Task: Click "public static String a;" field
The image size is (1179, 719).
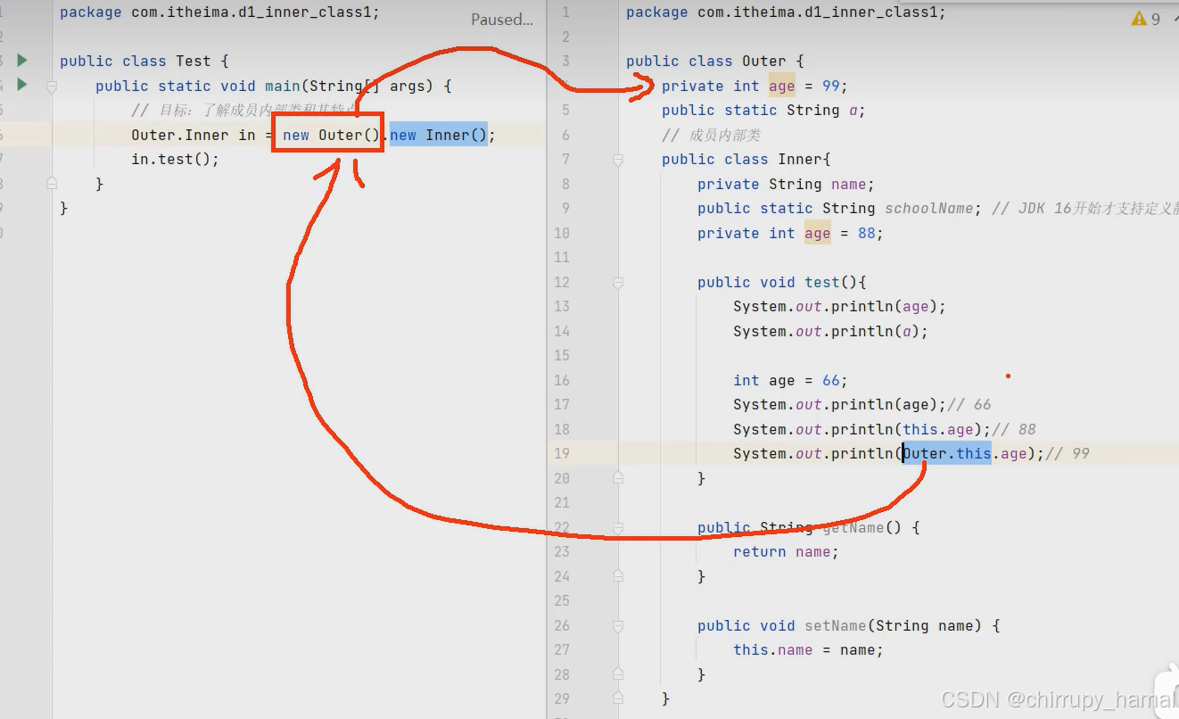Action: pos(763,110)
